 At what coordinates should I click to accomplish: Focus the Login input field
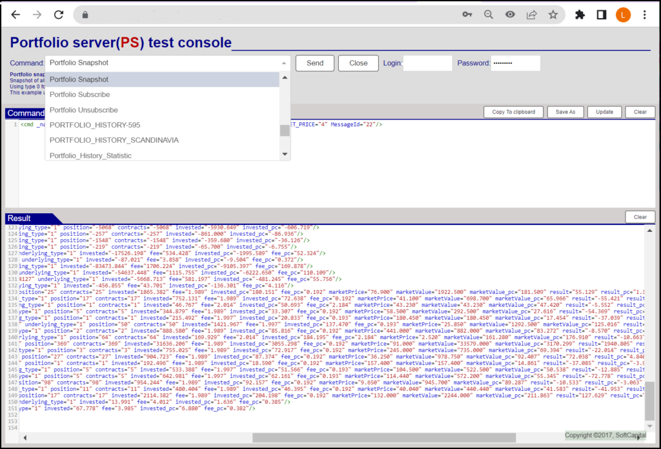click(427, 63)
